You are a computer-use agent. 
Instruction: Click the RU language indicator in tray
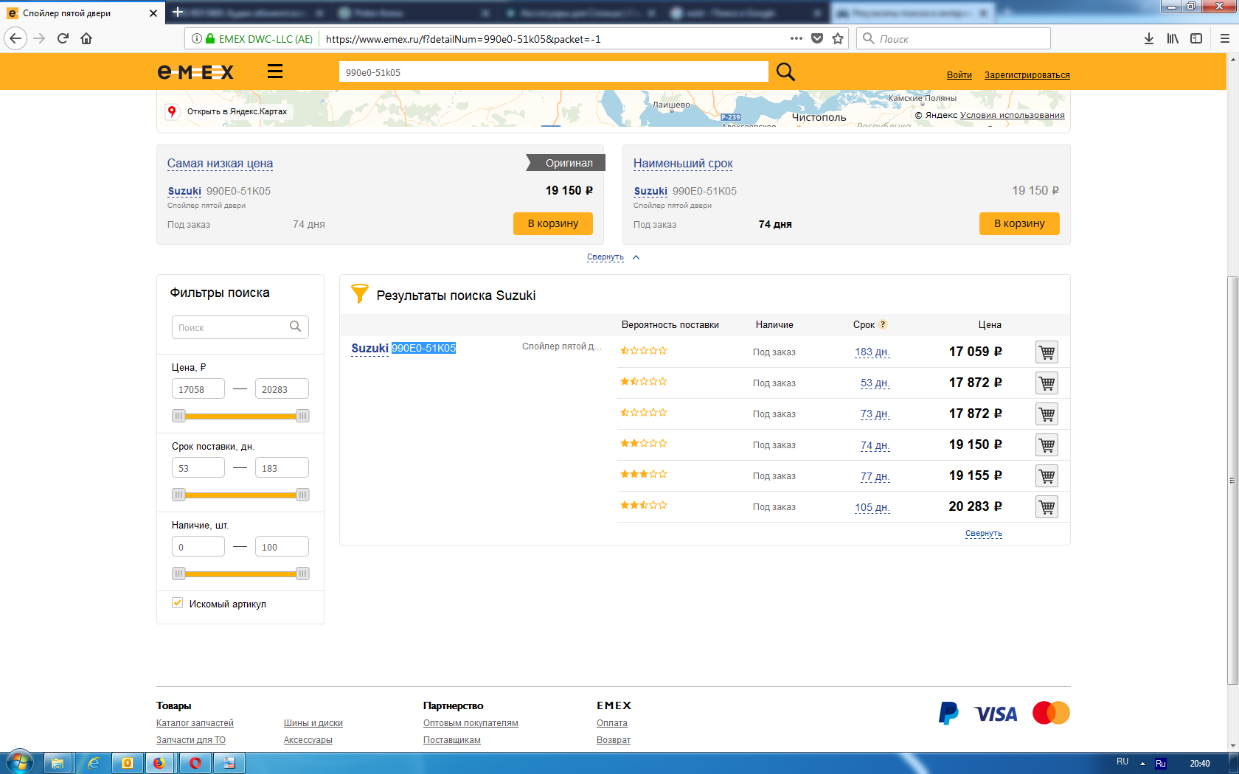(1122, 761)
